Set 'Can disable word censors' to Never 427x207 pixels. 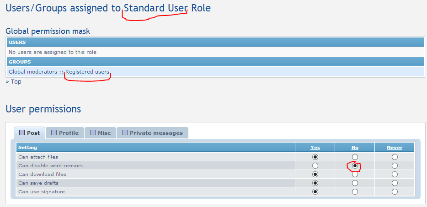pyautogui.click(x=395, y=165)
